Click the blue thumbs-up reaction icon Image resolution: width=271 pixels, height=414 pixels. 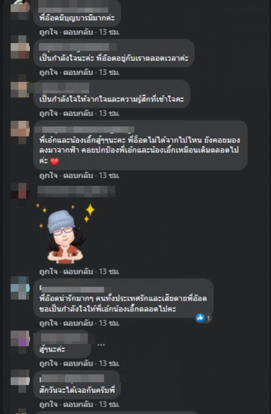[200, 318]
